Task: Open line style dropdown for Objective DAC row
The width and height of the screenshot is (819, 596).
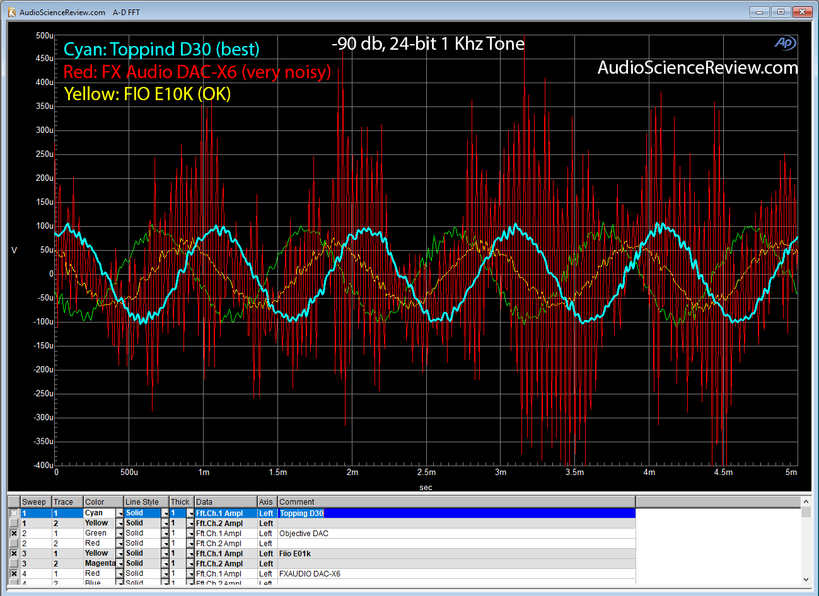Action: tap(165, 534)
